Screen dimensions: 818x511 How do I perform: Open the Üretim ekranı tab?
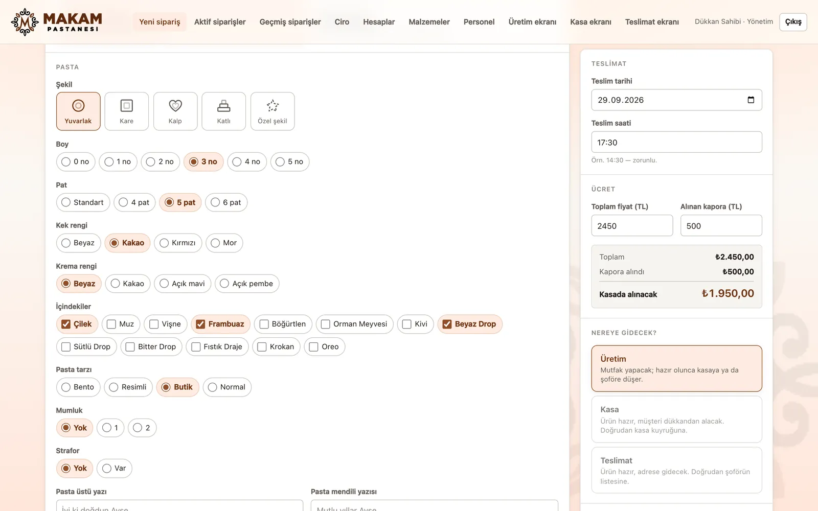(532, 22)
